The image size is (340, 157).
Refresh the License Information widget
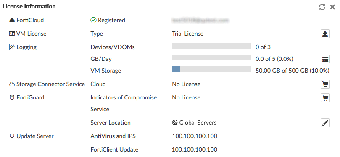click(322, 7)
